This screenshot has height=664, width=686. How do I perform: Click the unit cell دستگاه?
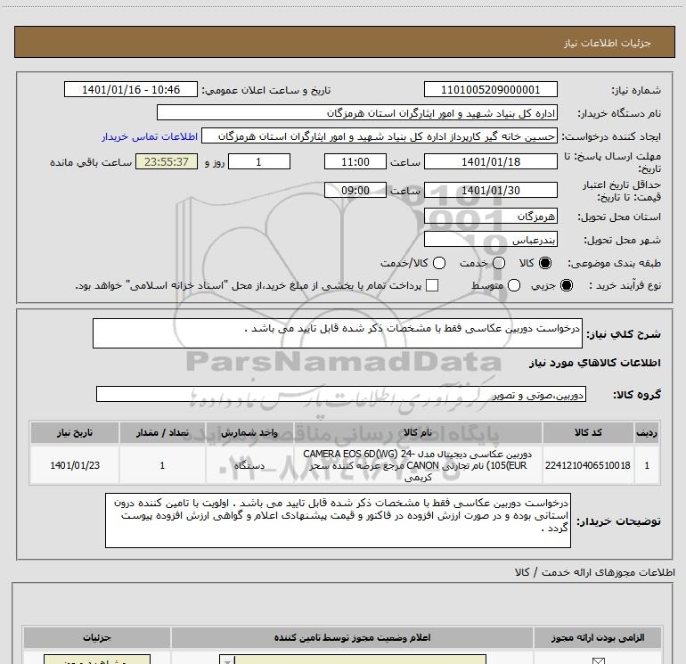tap(249, 465)
